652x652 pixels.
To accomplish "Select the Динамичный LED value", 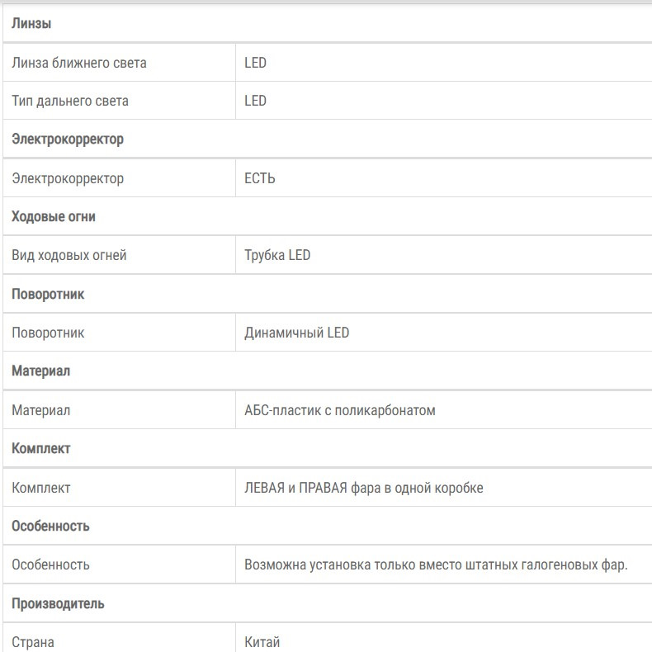I will [x=296, y=333].
